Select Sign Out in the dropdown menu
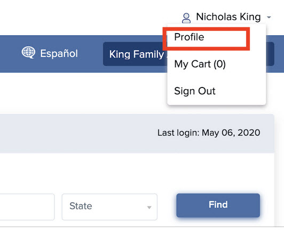Viewport: 284px width, 232px height. [x=195, y=91]
